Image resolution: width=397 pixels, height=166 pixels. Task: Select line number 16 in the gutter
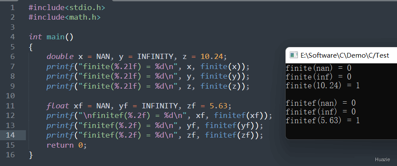[x=10, y=155]
